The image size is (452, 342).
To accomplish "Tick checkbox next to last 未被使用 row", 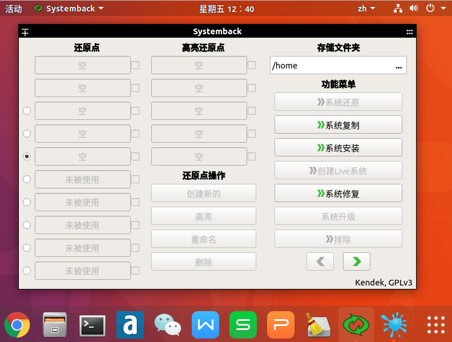I will (135, 271).
